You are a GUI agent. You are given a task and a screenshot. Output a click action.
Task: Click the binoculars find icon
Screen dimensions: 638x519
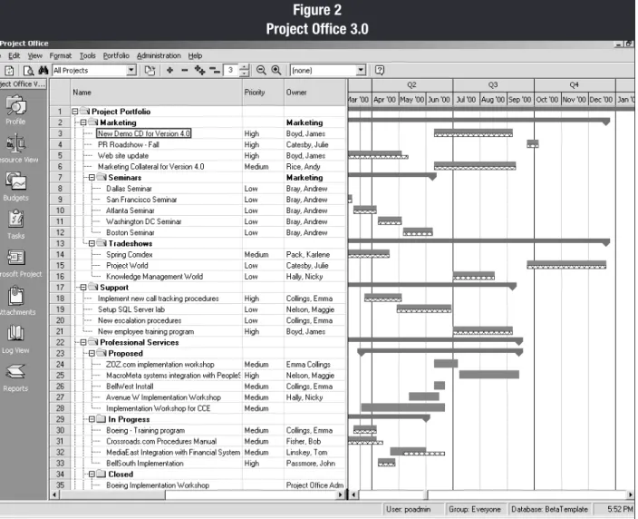click(x=43, y=71)
